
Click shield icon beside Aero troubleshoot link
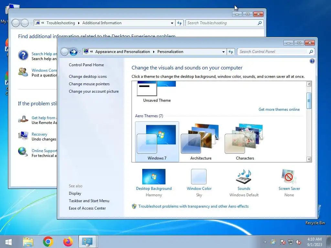coord(134,206)
